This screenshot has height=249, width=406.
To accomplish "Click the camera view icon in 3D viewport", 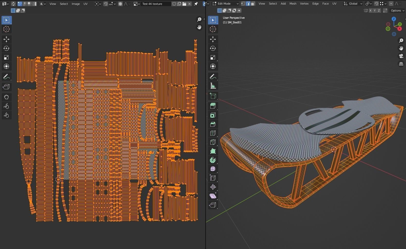I will pyautogui.click(x=401, y=56).
